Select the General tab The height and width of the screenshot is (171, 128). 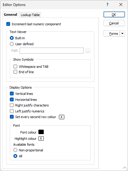[x=10, y=15]
